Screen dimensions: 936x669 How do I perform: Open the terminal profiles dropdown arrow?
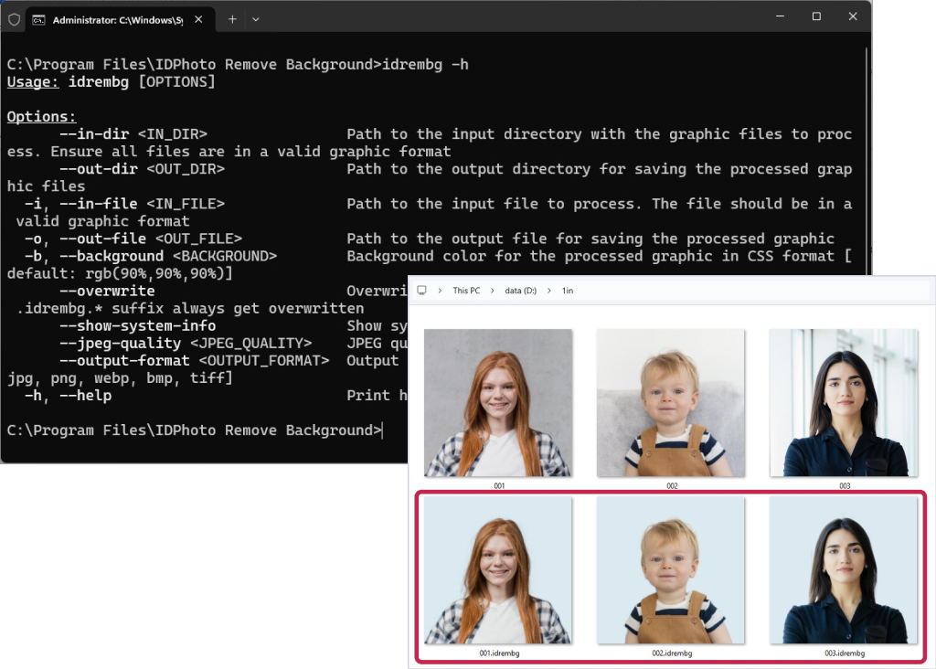point(256,18)
